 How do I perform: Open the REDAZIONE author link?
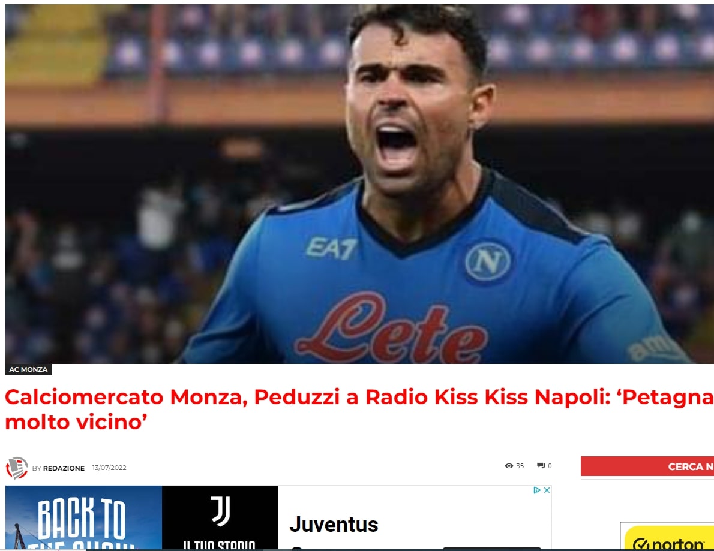[64, 468]
